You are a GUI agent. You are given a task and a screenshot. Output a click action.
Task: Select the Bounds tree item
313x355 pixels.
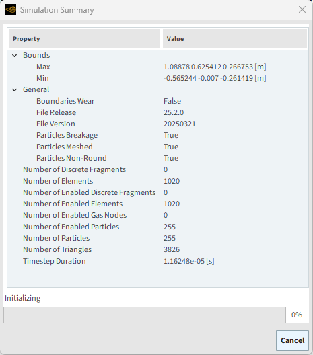(36, 55)
